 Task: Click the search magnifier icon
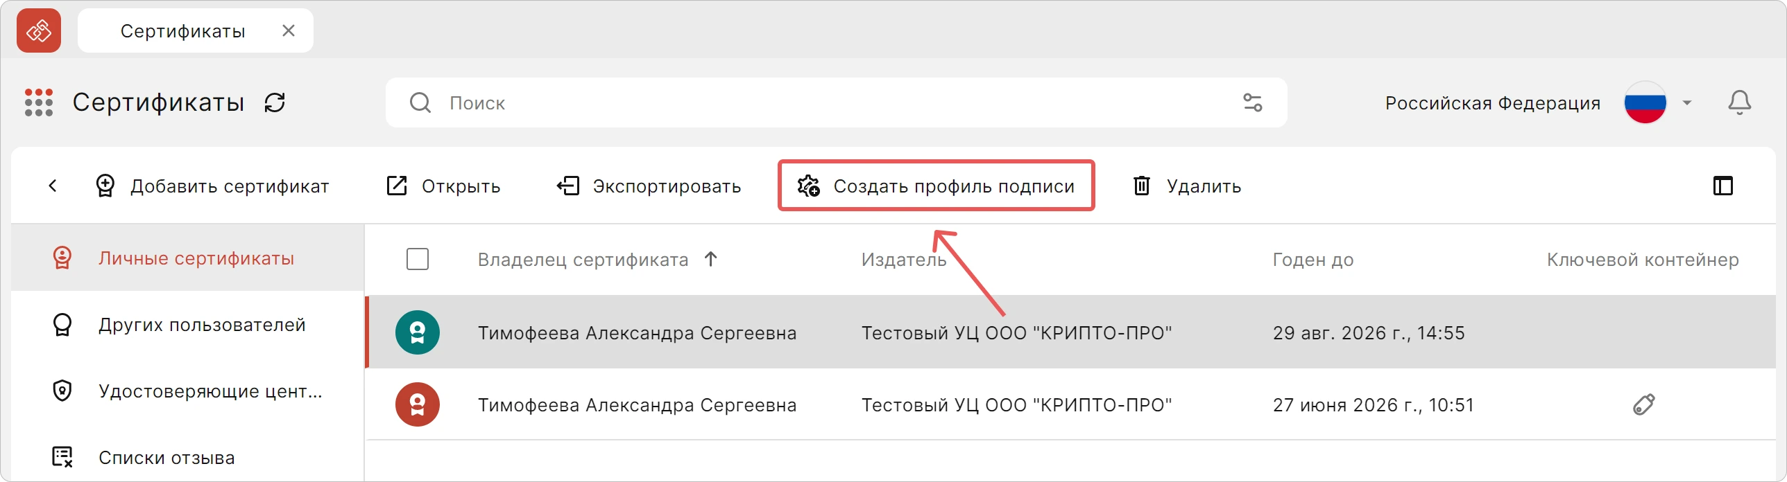point(420,102)
